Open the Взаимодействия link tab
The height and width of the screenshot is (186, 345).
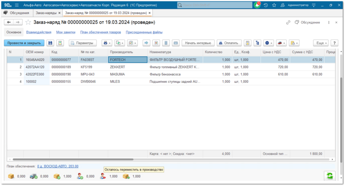39,32
